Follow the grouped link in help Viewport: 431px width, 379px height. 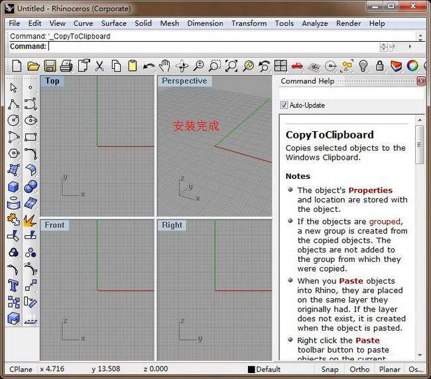[385, 221]
